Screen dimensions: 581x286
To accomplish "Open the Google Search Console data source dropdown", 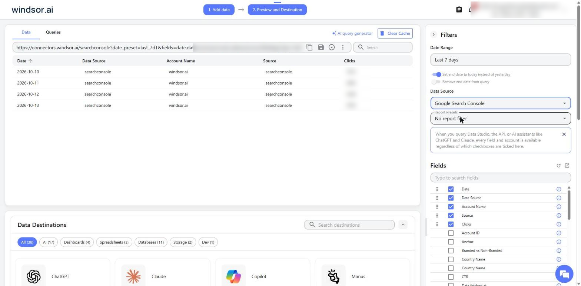I will point(500,103).
